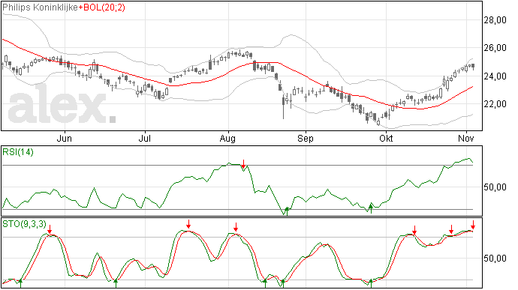The image size is (518, 290).
Task: Click the first red STO sell arrow before Jun
Action: 50,229
